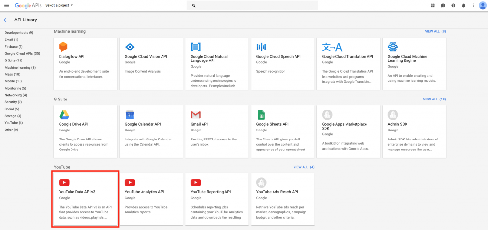Open the YouTube Data API v3 card
Screen dimensions: 488x230
(85, 199)
